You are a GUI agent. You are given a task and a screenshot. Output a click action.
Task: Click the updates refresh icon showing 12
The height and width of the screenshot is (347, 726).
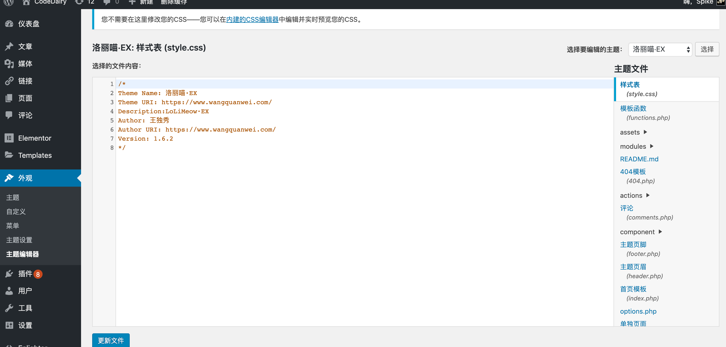(79, 2)
